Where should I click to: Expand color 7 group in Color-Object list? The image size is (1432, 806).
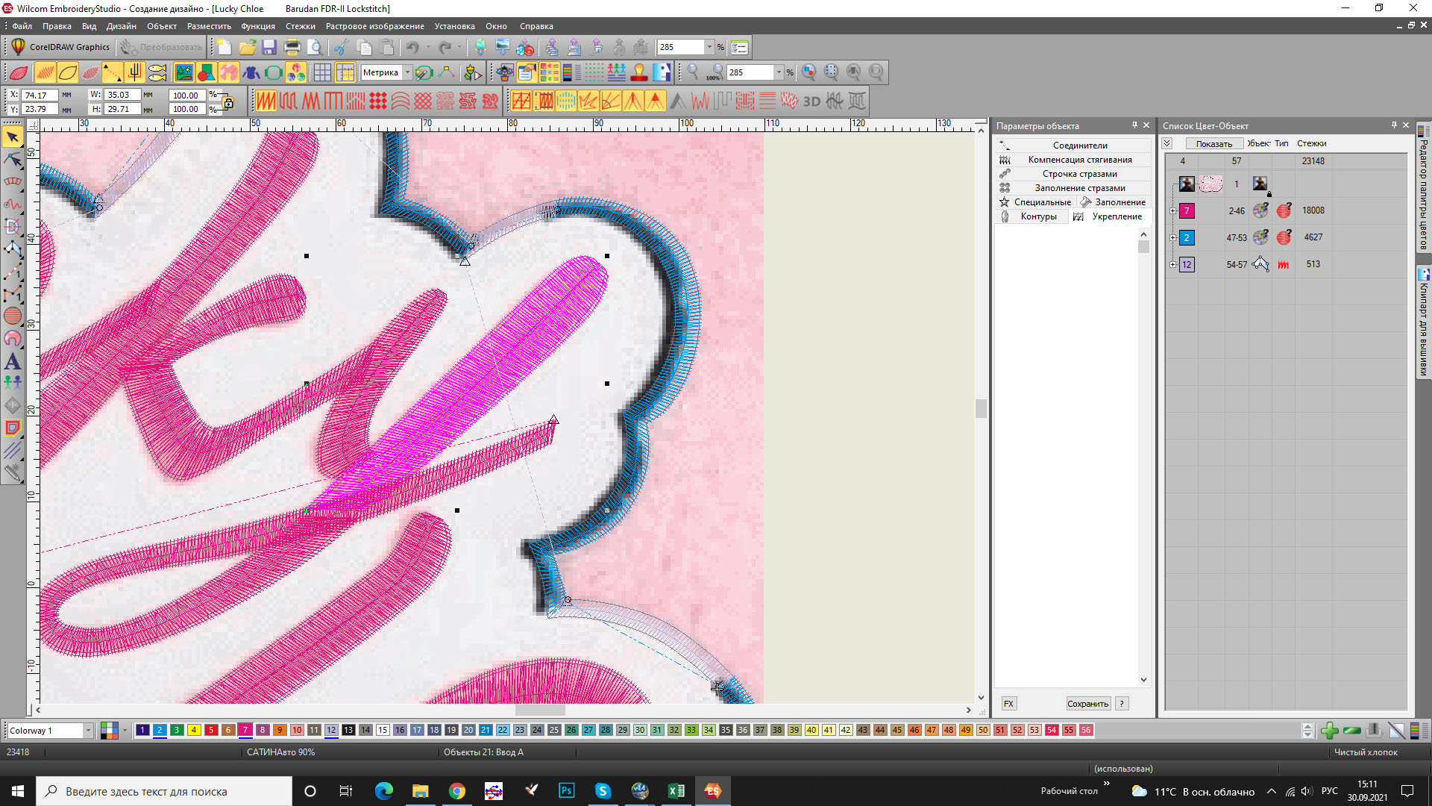(x=1173, y=211)
